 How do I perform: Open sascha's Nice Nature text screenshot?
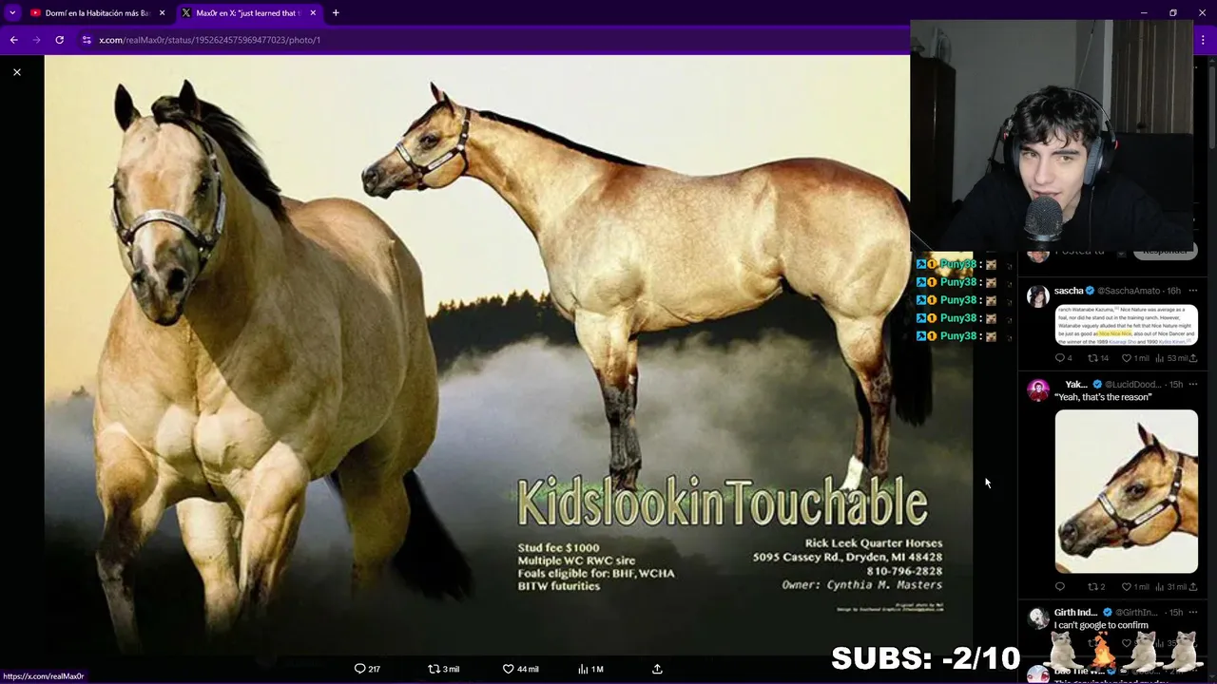[1127, 325]
